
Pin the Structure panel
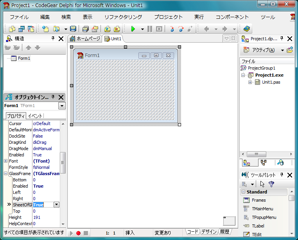pyautogui.click(x=53, y=39)
